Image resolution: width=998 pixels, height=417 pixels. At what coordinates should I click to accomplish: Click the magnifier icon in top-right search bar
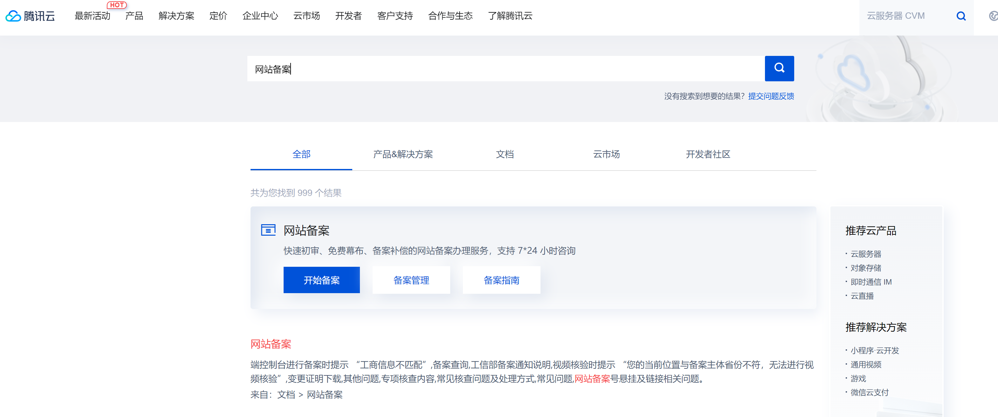[961, 16]
